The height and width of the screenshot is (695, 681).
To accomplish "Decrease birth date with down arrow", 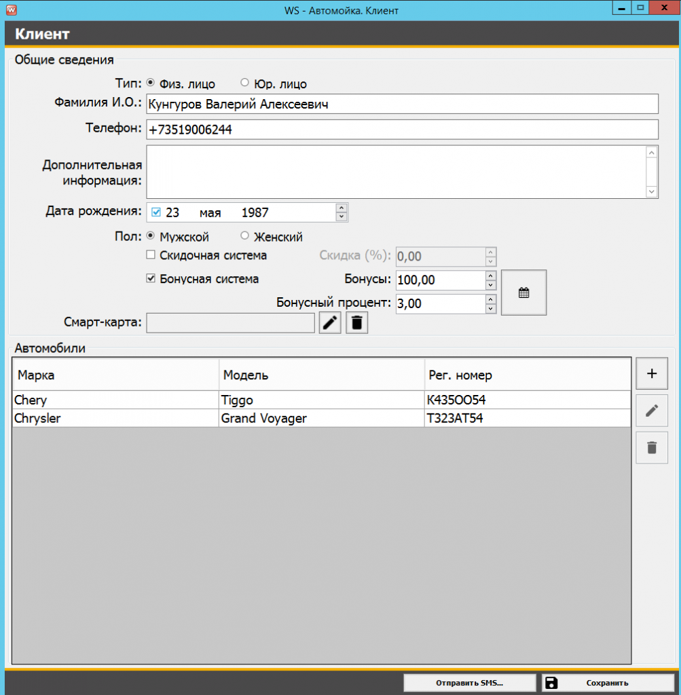I will (x=342, y=217).
